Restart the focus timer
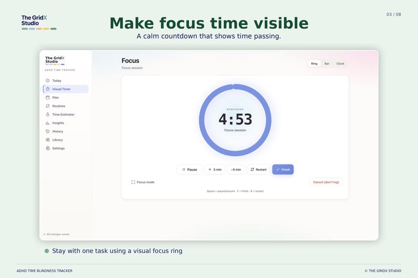 point(258,169)
